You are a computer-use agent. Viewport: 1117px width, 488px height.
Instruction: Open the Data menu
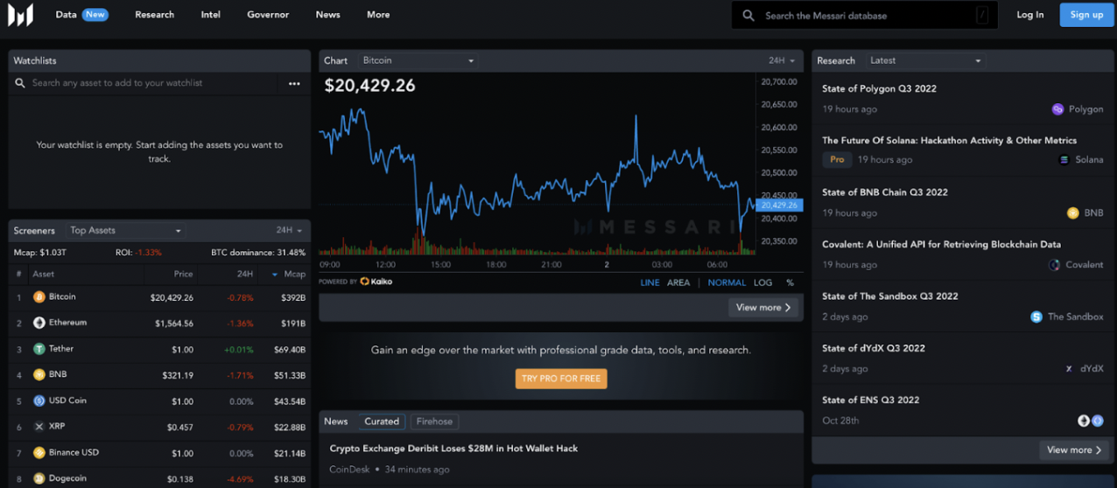tap(66, 15)
